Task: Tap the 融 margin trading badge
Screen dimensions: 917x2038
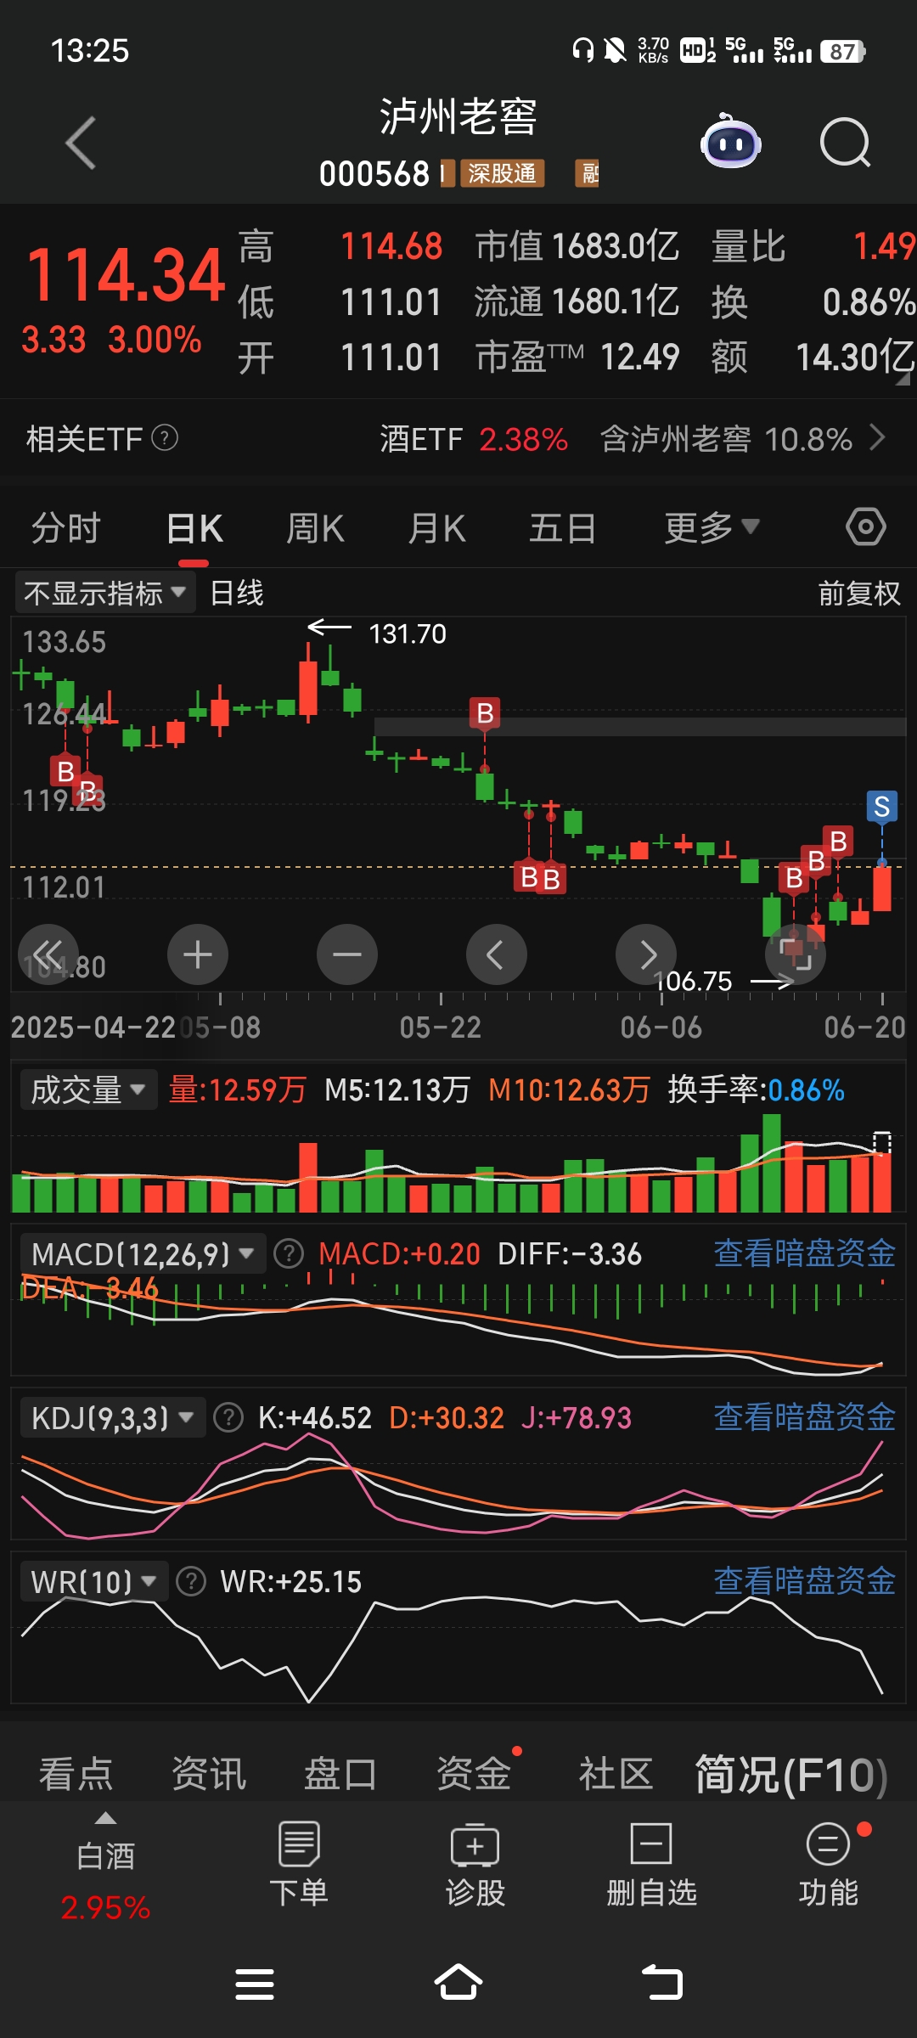Action: (588, 173)
